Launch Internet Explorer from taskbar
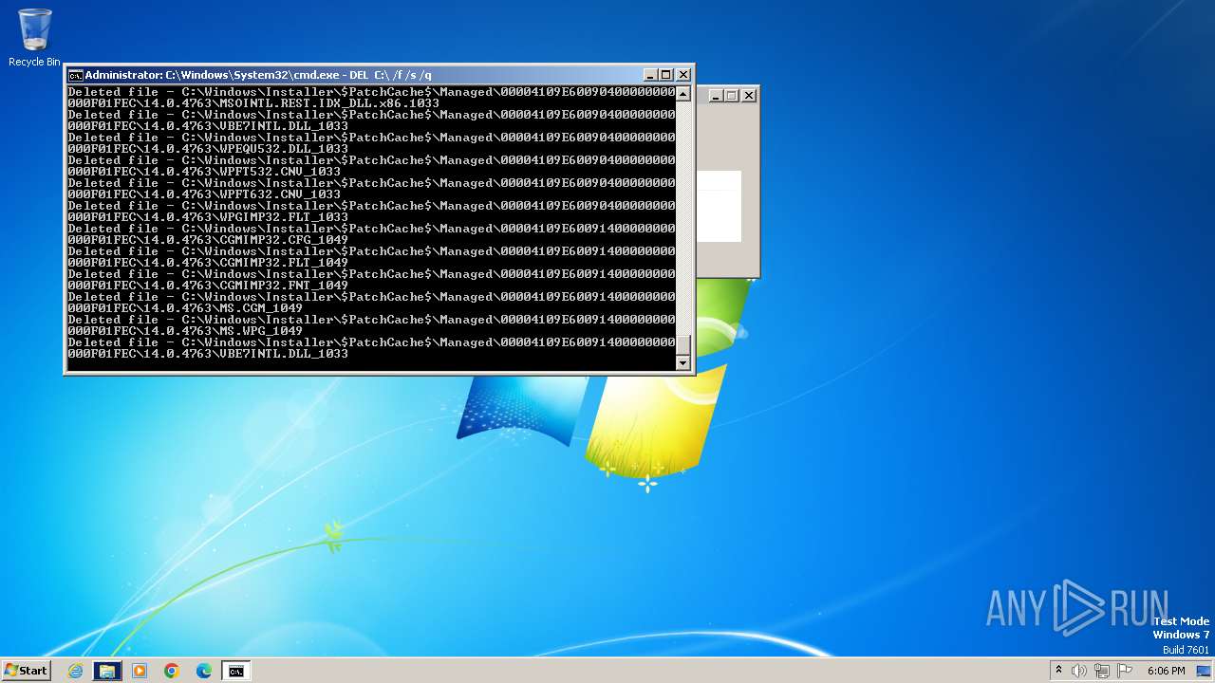1215x683 pixels. [75, 671]
